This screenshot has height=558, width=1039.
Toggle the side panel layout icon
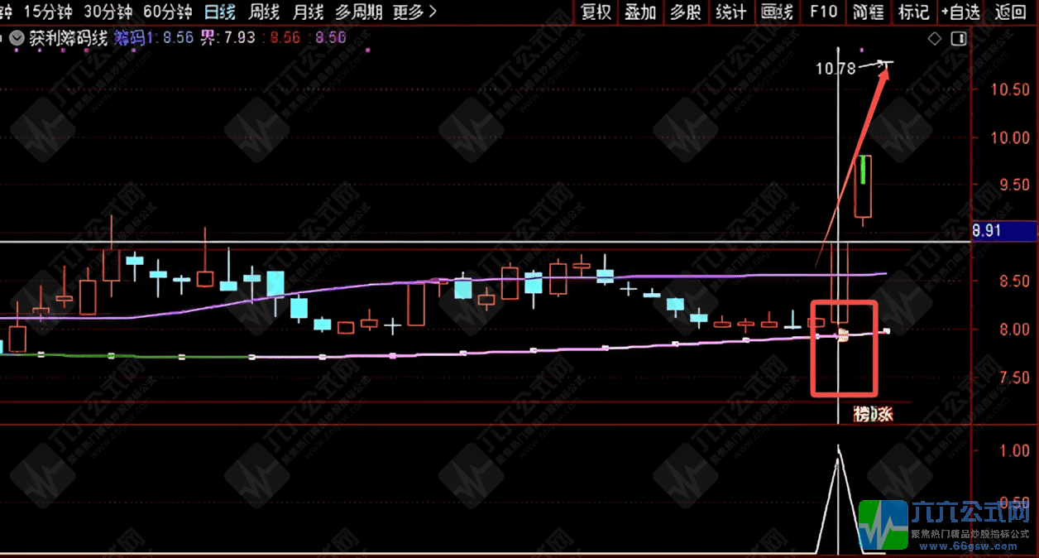pos(959,39)
